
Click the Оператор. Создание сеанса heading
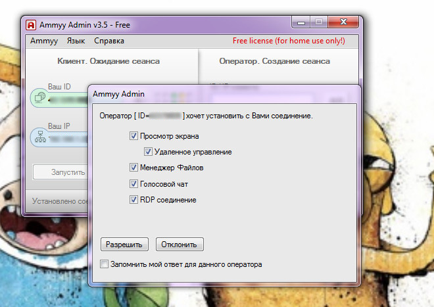click(x=275, y=61)
